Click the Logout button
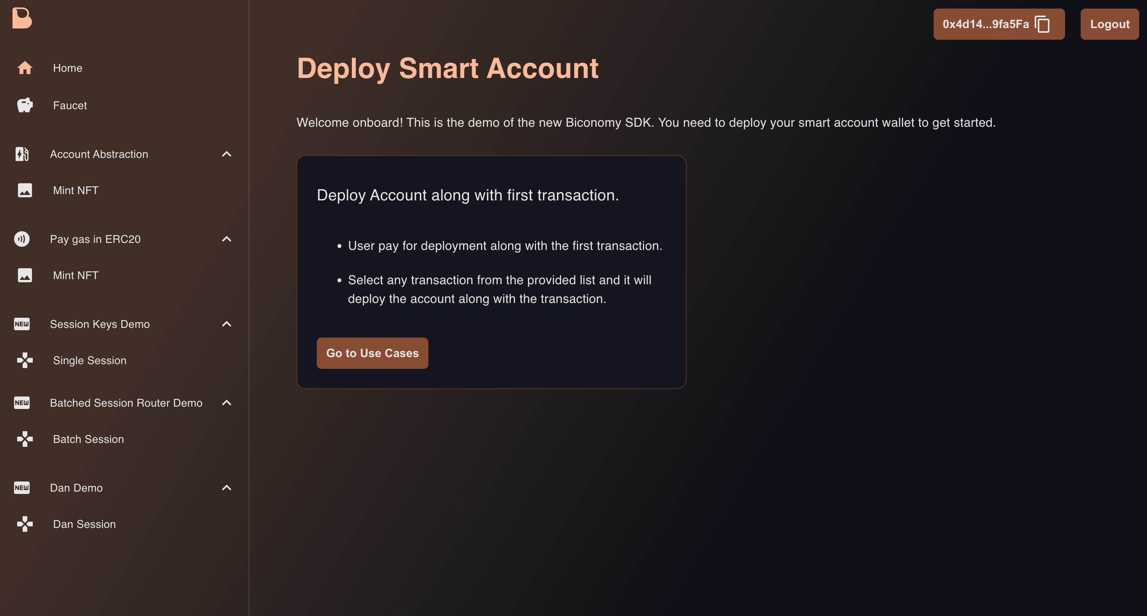 (x=1110, y=24)
